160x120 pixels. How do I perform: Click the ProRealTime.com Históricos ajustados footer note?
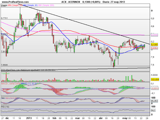pos(28,70)
